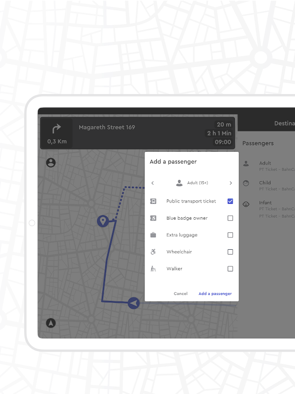Open the Destination tab header
The image size is (295, 394).
[285, 124]
